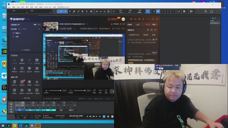Select the Range tool in Studio One toolbar
This screenshot has width=228, height=128.
coord(66,11)
